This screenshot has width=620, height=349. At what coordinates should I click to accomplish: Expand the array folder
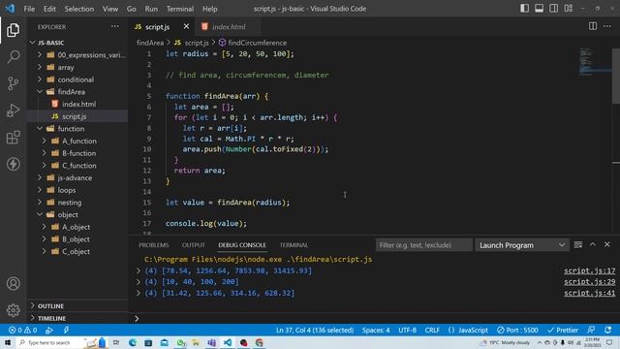(x=77, y=67)
